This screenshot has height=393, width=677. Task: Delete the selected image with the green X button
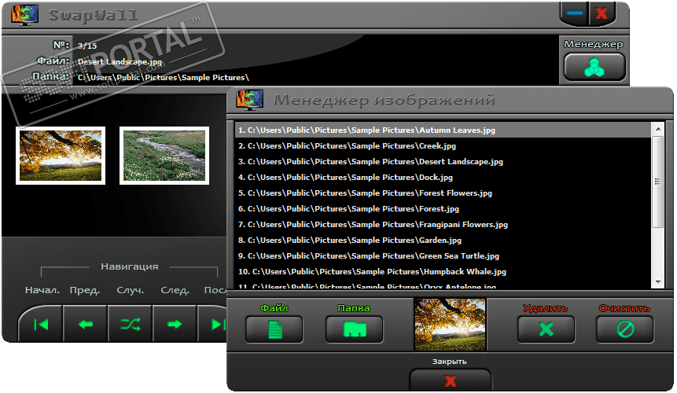pyautogui.click(x=546, y=329)
